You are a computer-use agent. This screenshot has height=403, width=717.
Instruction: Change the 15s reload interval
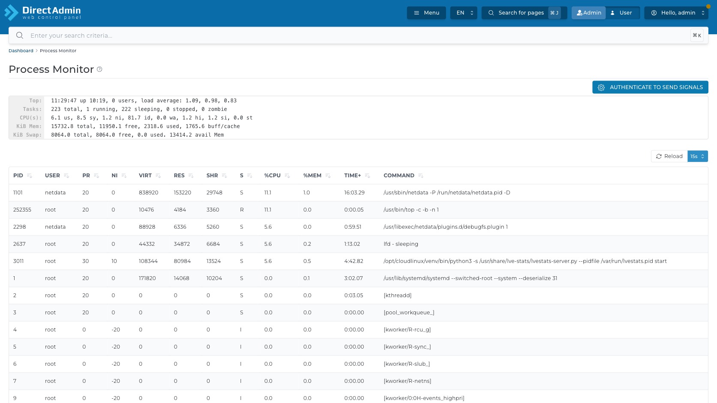point(697,156)
